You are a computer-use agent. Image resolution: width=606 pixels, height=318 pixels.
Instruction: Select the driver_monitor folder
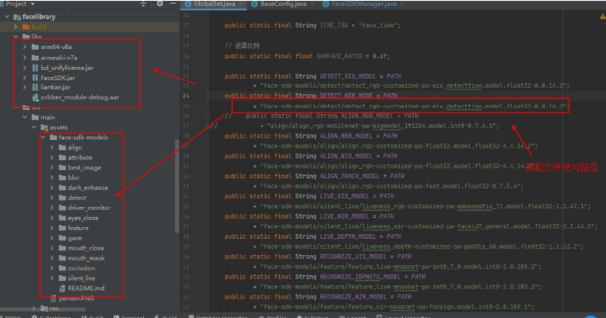pyautogui.click(x=89, y=207)
